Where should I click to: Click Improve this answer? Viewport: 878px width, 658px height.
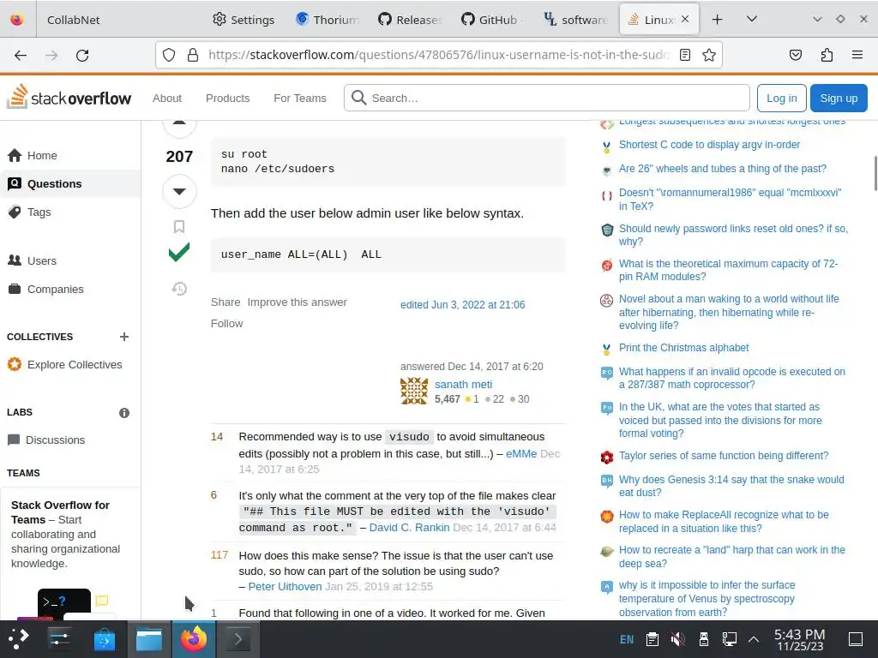pyautogui.click(x=298, y=302)
